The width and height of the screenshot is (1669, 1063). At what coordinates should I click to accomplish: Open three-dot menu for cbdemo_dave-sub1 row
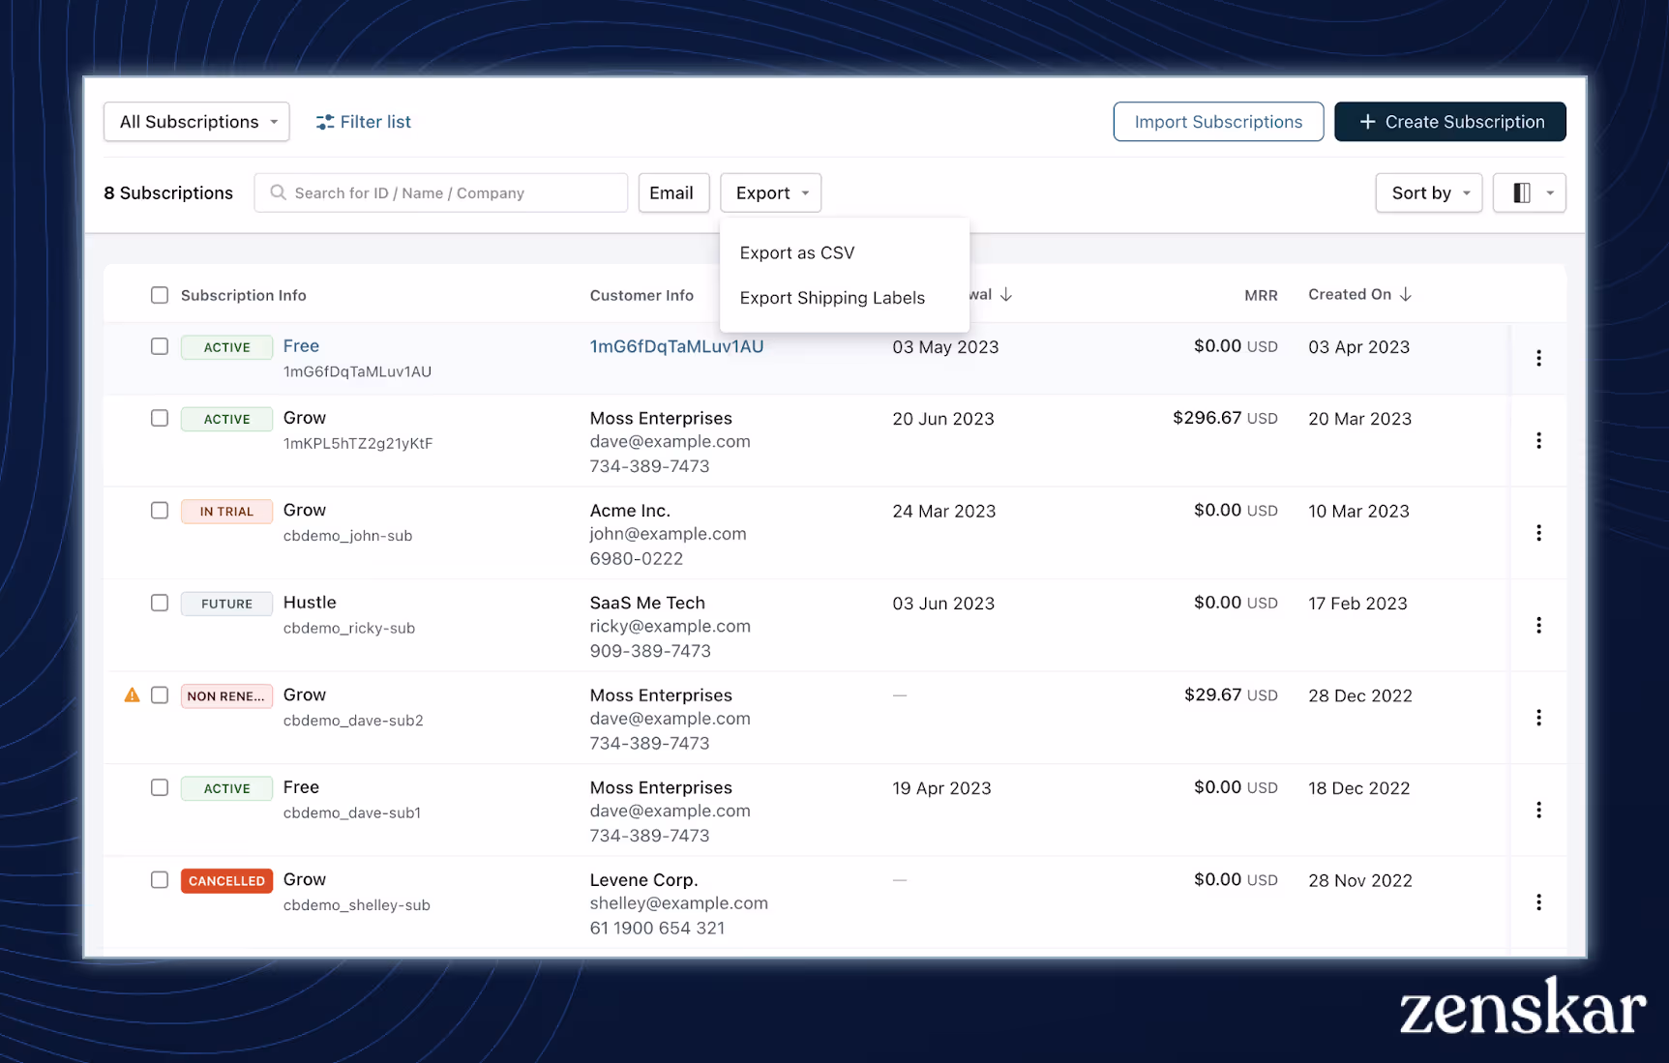pyautogui.click(x=1538, y=810)
